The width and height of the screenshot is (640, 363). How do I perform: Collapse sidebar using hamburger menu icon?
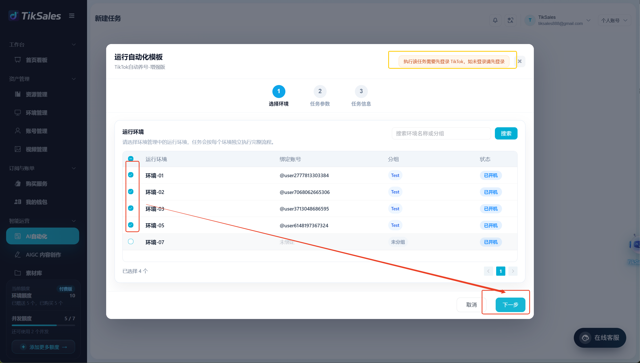click(x=72, y=16)
